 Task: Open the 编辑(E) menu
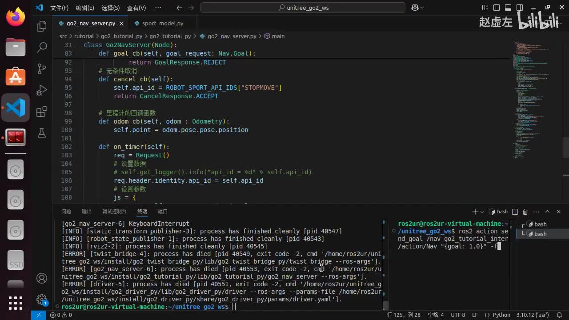point(85,8)
